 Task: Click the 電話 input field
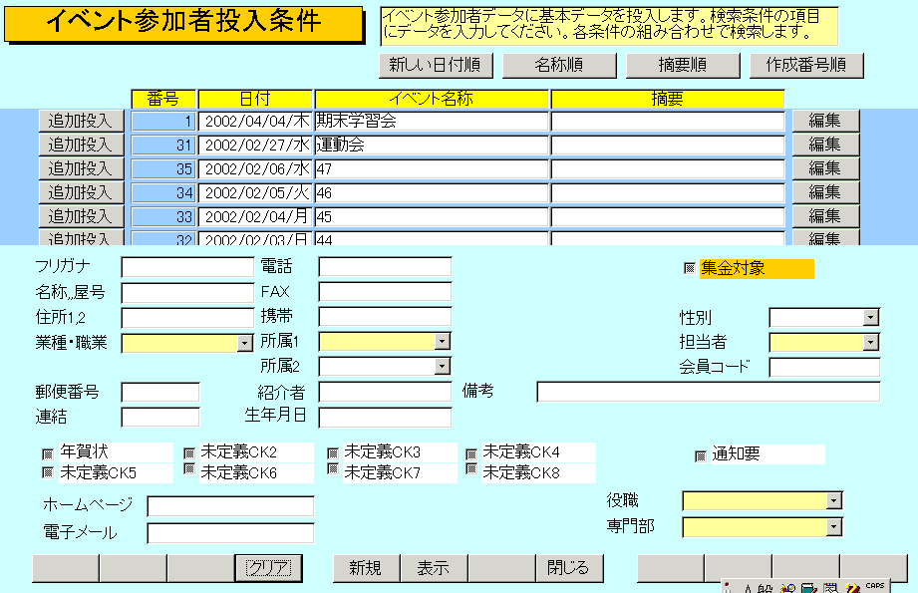point(385,267)
